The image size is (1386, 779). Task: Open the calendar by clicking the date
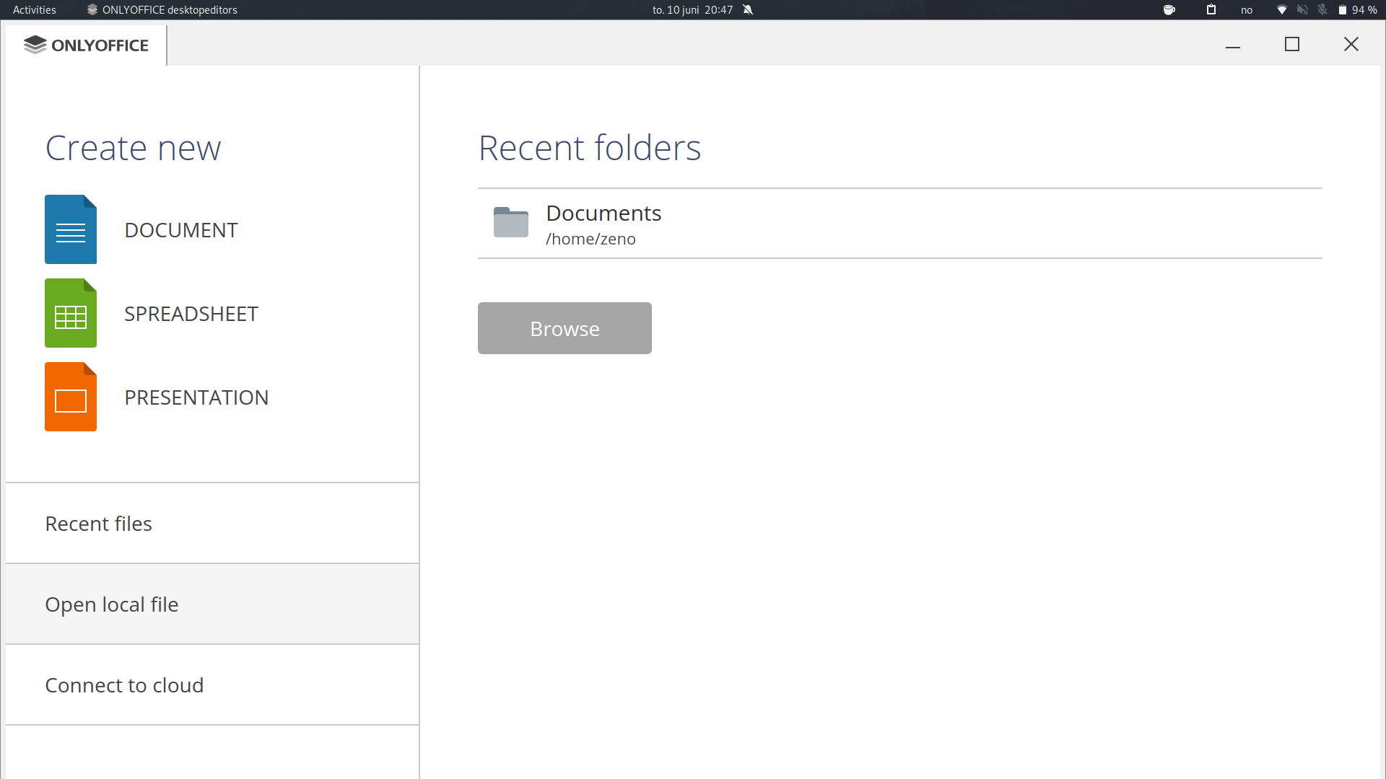[691, 9]
